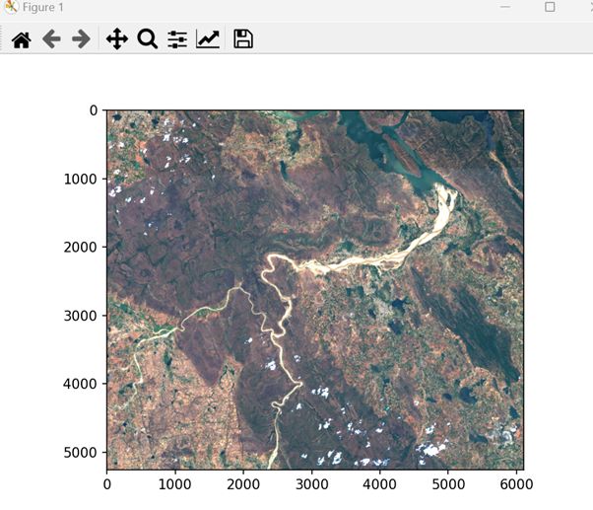Select the Zoom to rectangle tool
The image size is (593, 510).
[148, 39]
